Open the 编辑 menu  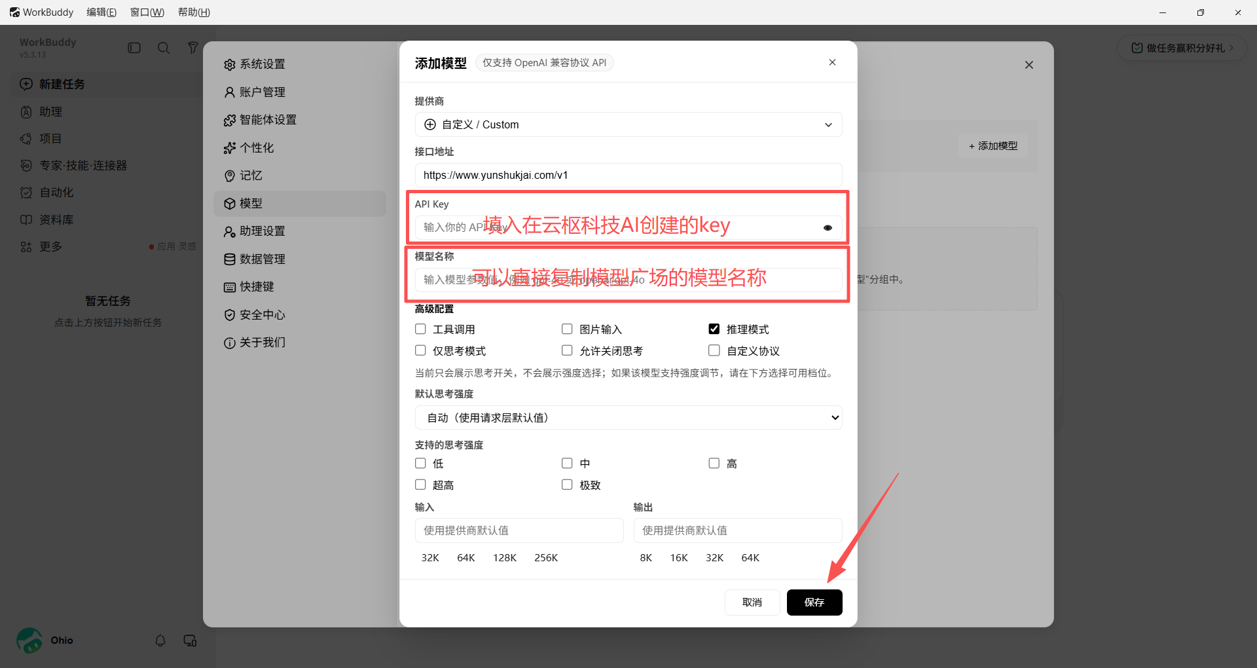101,12
